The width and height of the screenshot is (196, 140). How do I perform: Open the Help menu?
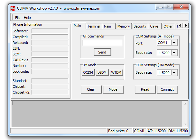click(x=27, y=18)
